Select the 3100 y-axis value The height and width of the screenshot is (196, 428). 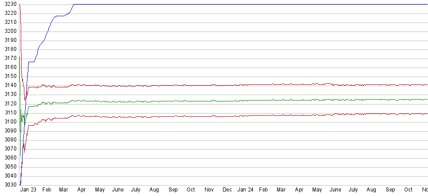point(9,122)
